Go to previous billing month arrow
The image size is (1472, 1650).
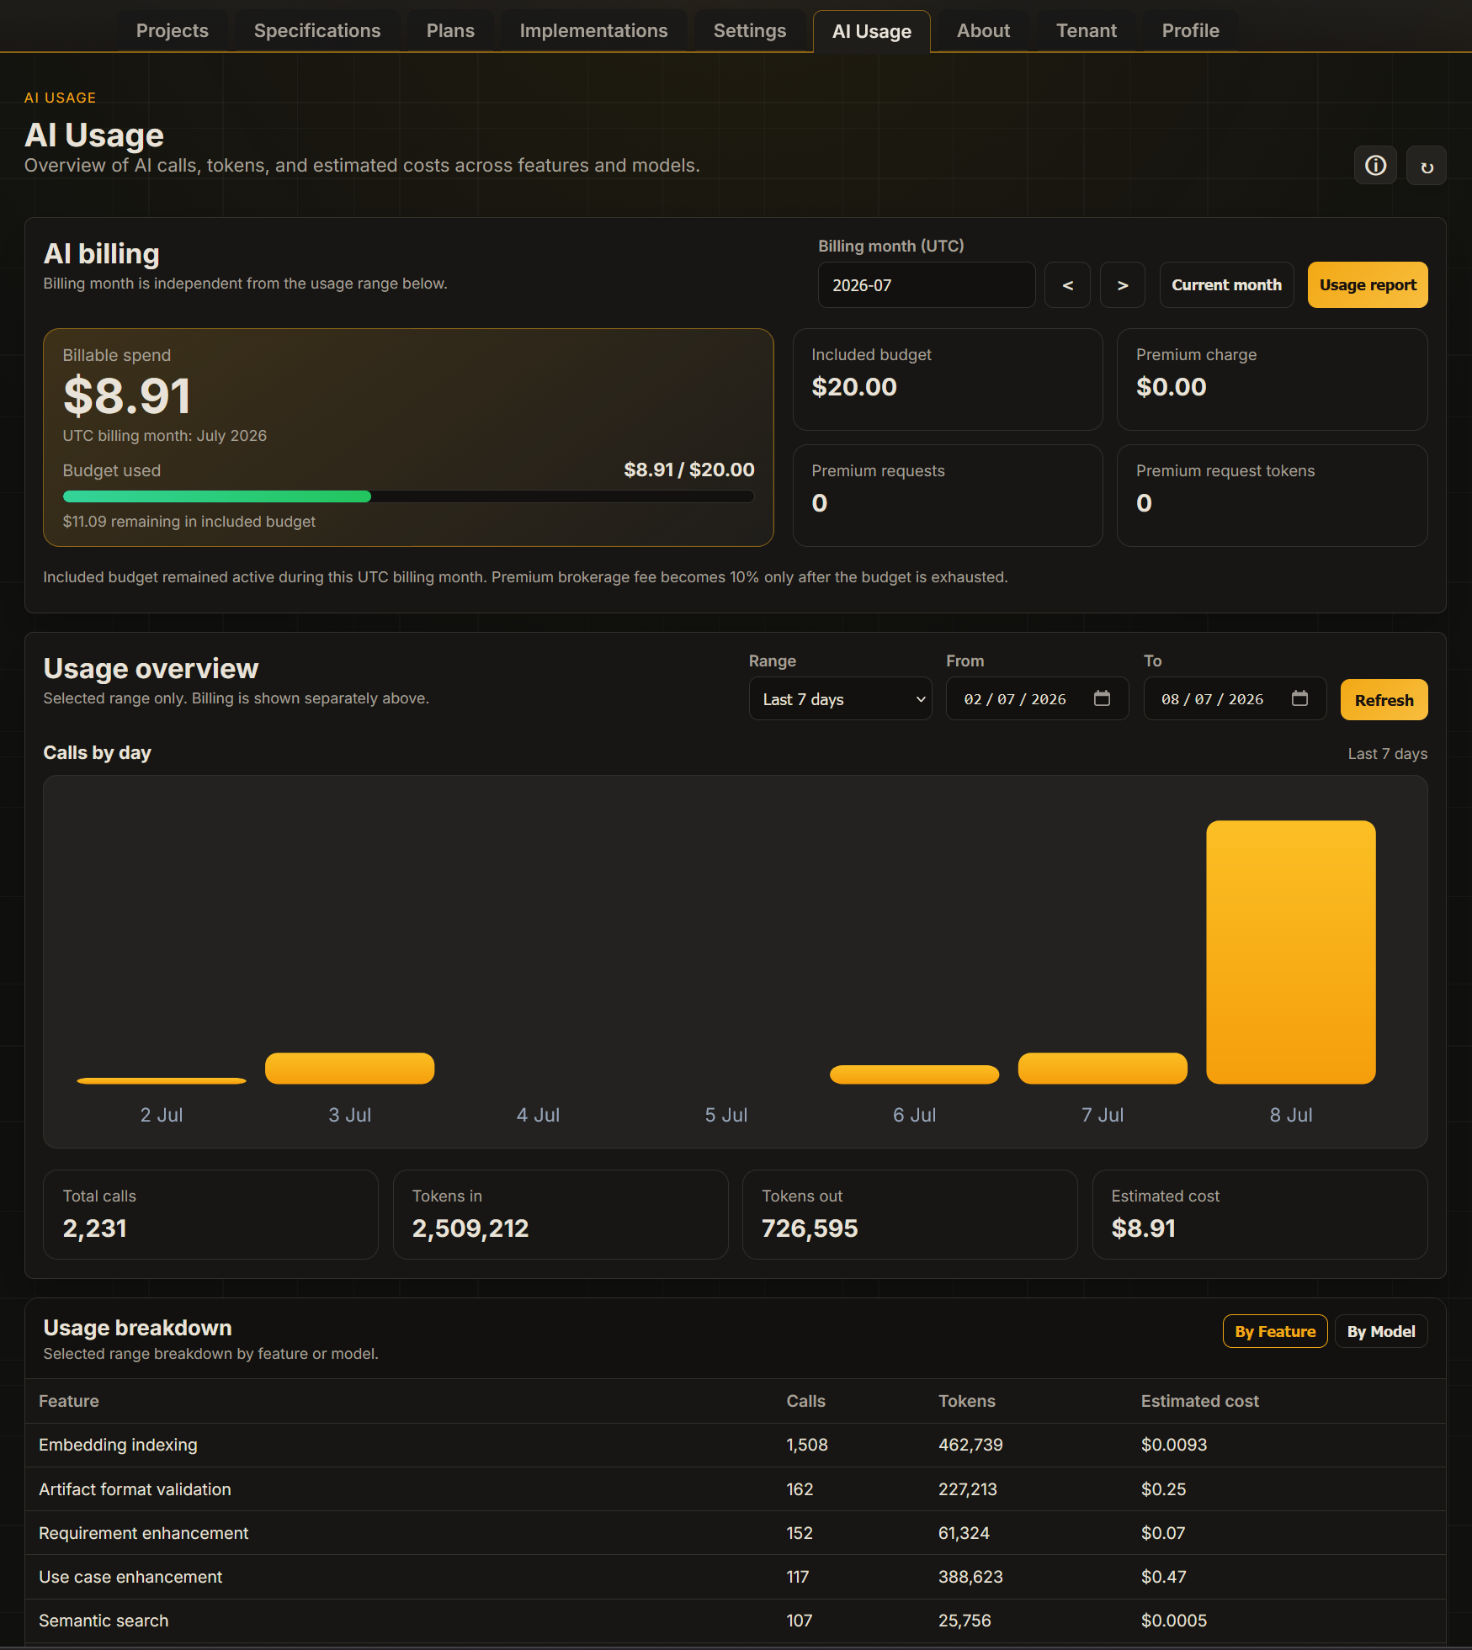pos(1067,285)
